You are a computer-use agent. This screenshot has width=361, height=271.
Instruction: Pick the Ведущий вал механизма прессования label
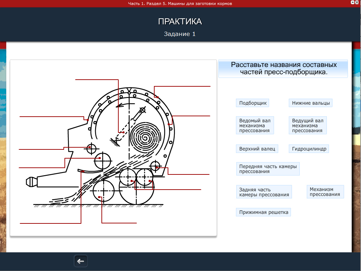point(307,125)
